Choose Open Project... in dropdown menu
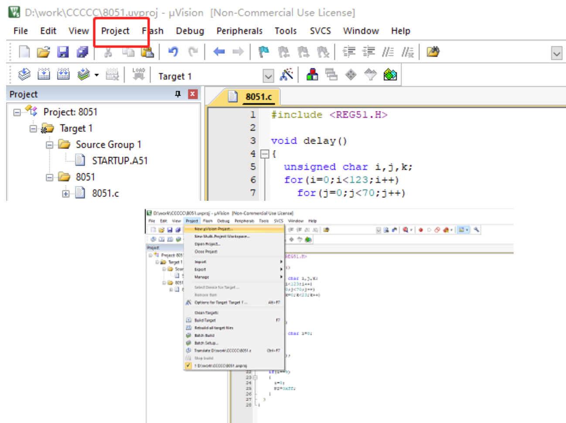566x423 pixels. click(x=234, y=244)
